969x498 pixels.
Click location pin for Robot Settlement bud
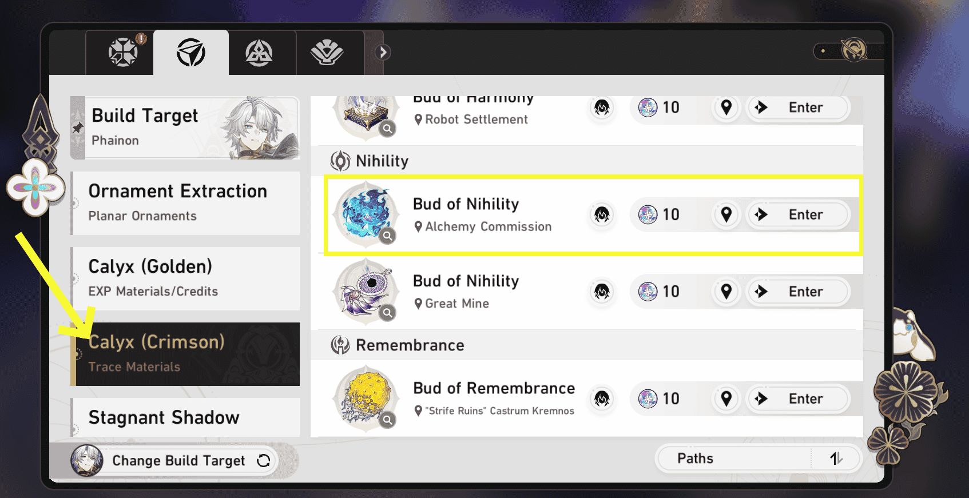pos(726,107)
